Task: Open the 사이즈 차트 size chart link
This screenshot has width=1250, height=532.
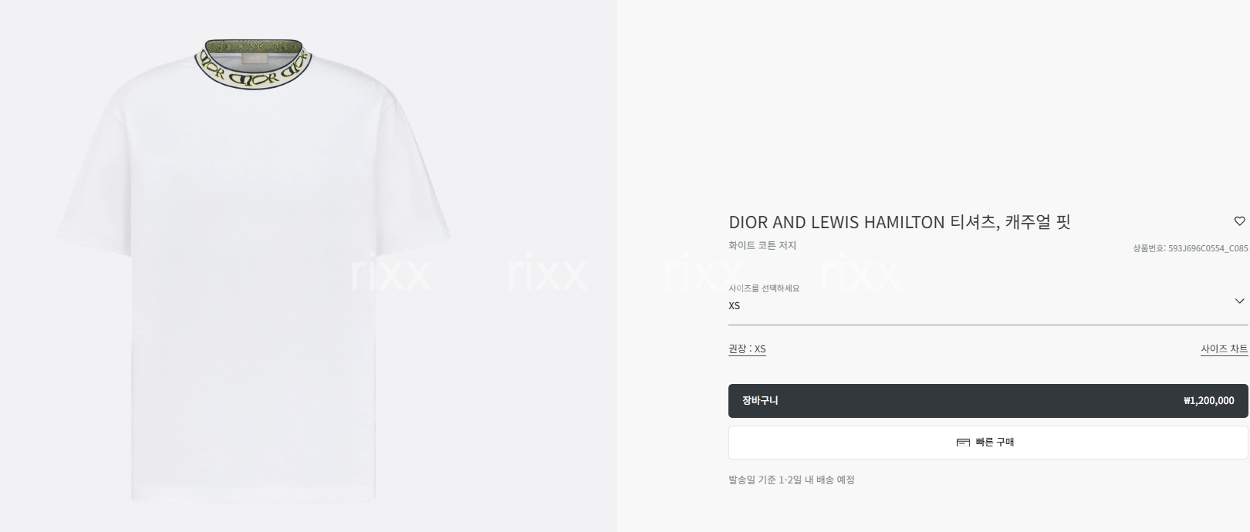Action: (x=1224, y=348)
